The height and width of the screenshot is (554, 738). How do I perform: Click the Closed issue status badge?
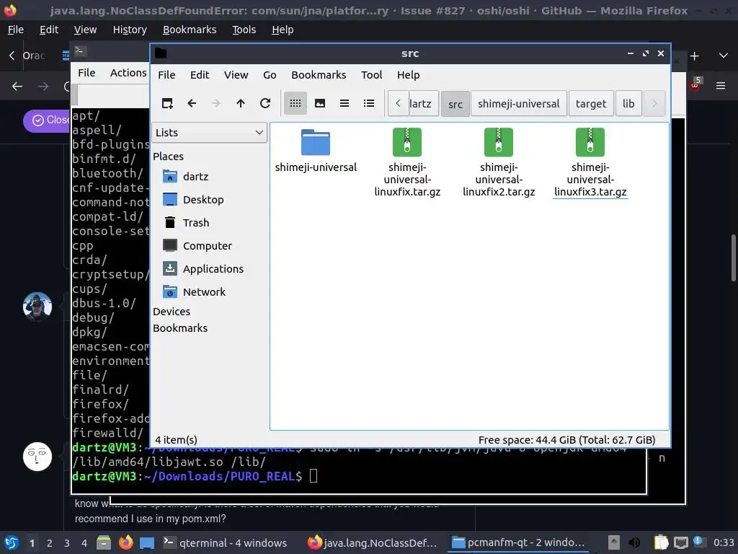[x=47, y=120]
